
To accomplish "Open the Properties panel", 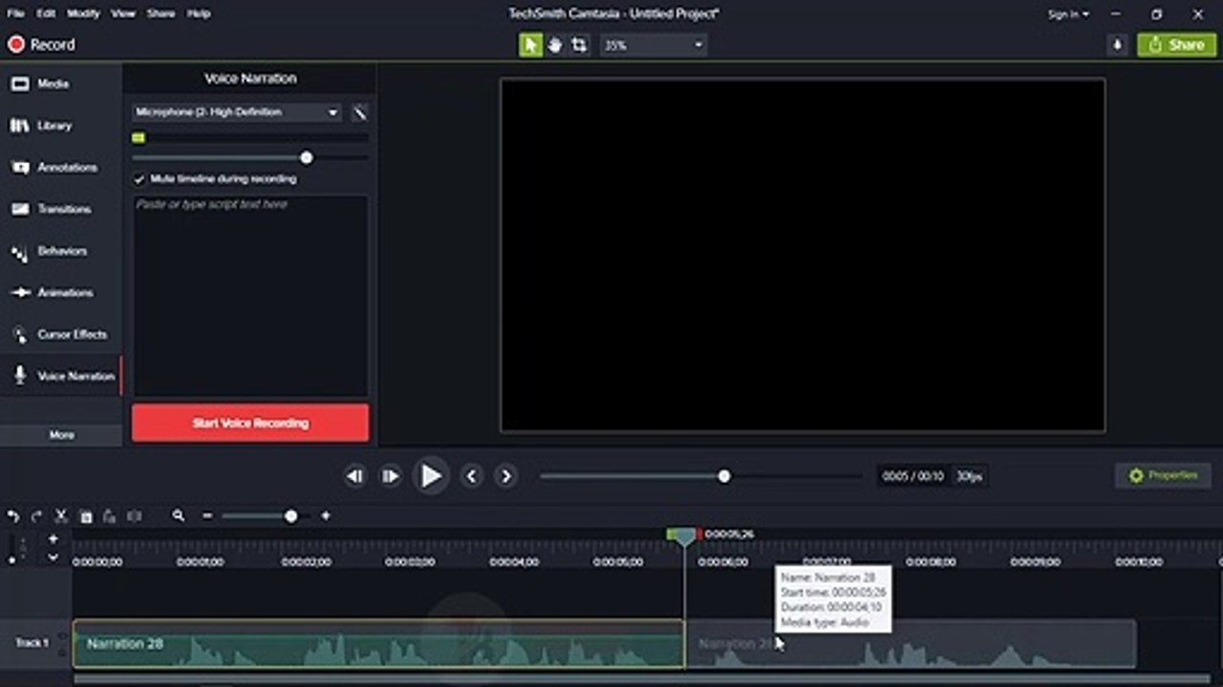I will (1163, 475).
